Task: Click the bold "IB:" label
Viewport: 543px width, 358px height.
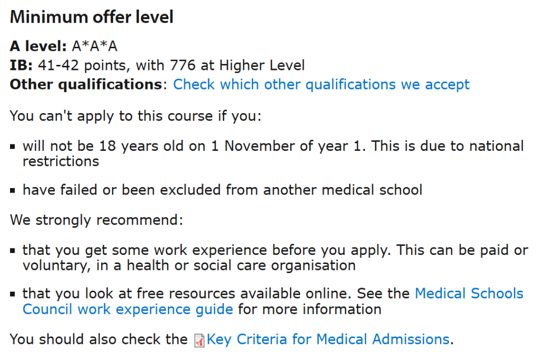Action: [22, 65]
